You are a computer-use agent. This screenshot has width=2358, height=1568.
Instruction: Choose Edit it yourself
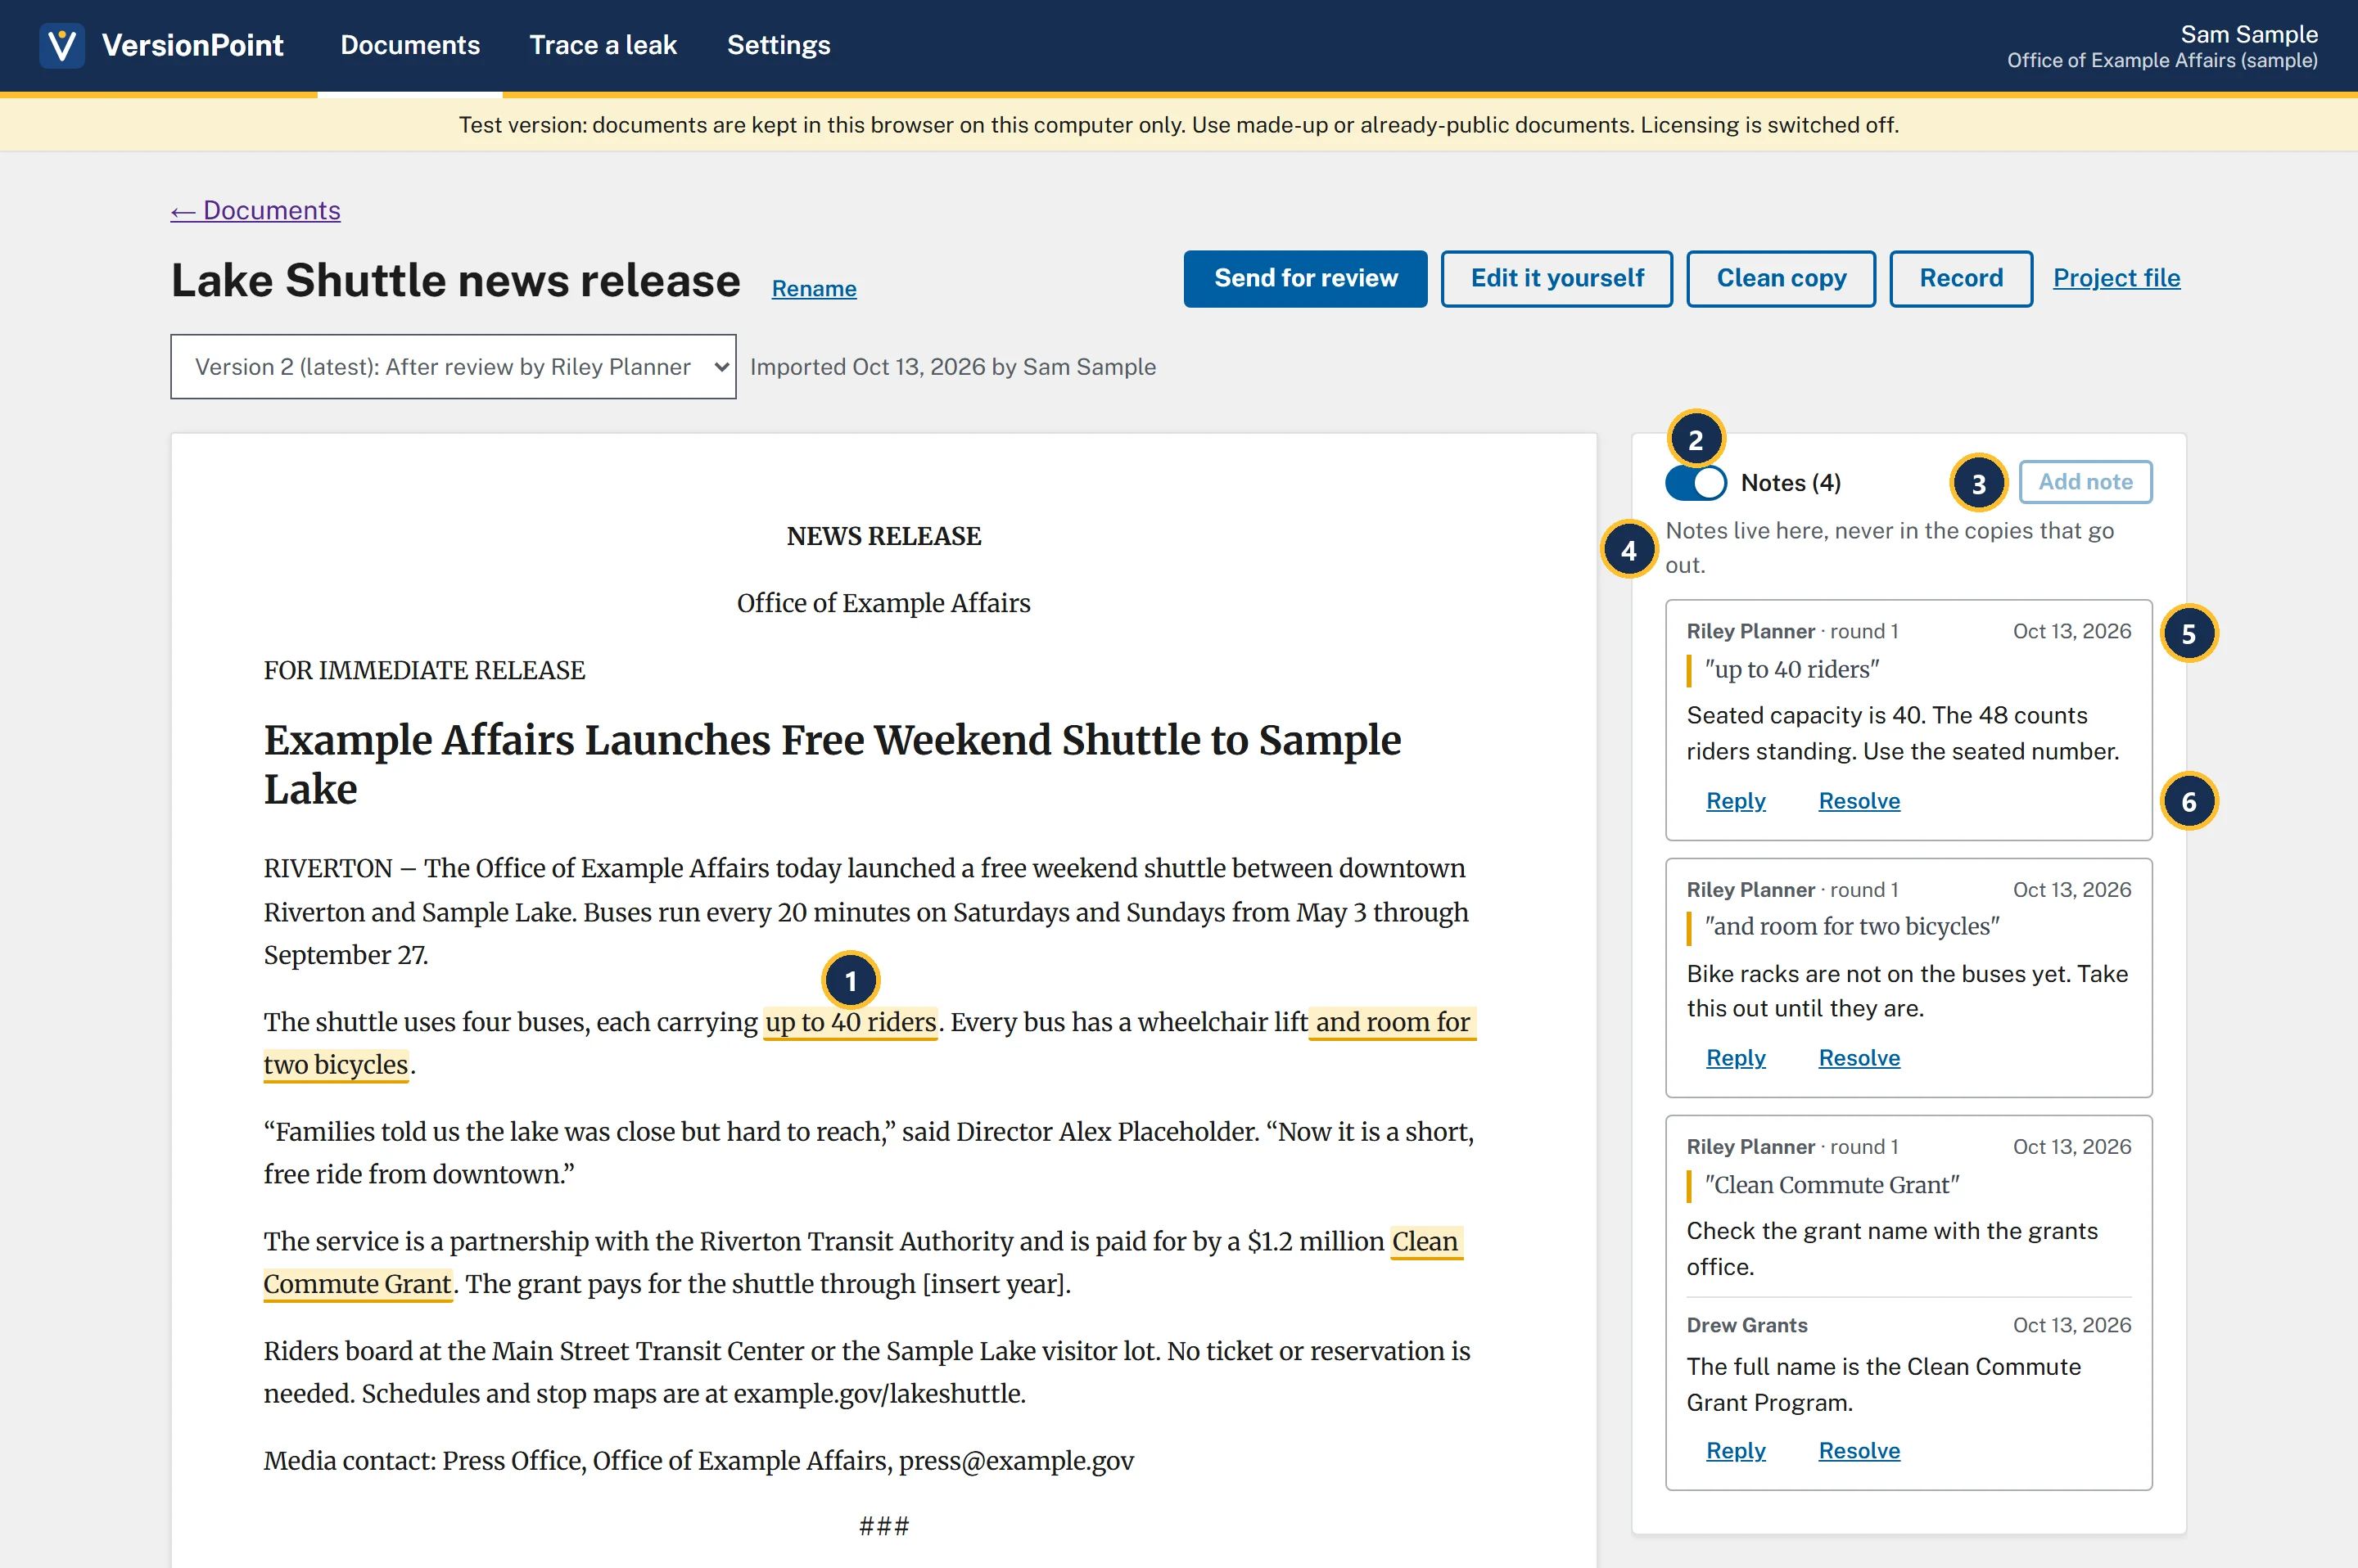(x=1556, y=278)
